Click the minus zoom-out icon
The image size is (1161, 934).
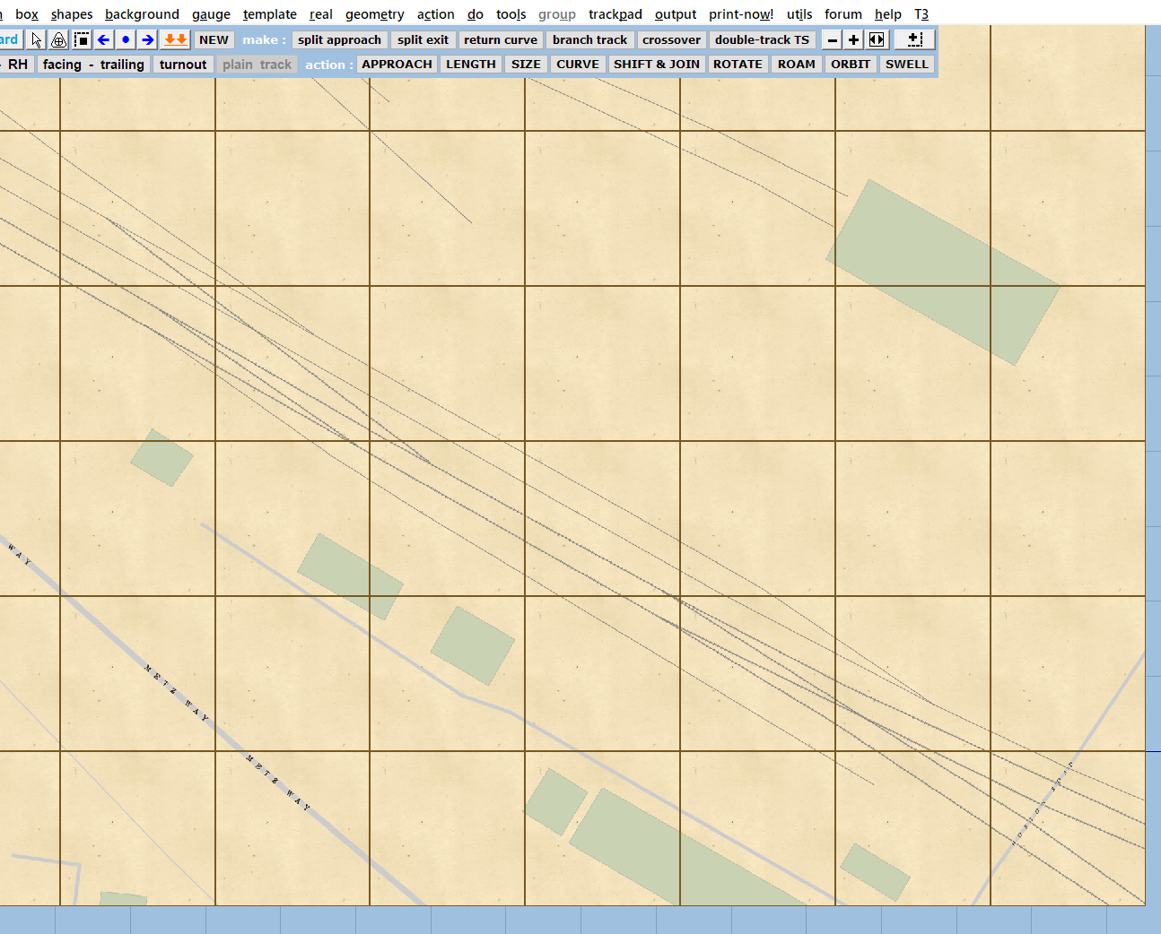833,39
